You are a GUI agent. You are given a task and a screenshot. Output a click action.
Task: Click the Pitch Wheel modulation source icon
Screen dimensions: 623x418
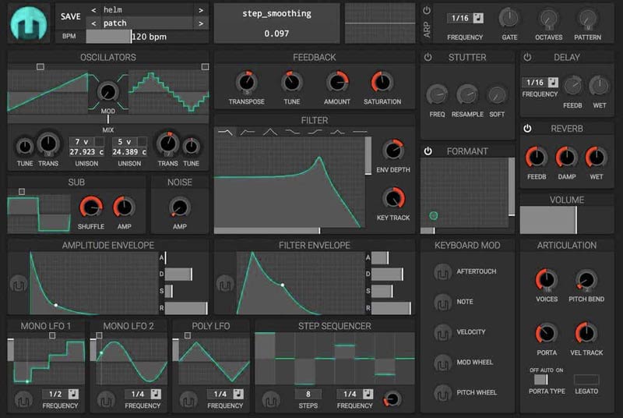[x=442, y=393]
